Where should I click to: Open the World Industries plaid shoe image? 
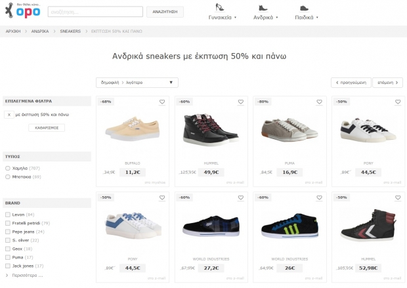pos(211,226)
